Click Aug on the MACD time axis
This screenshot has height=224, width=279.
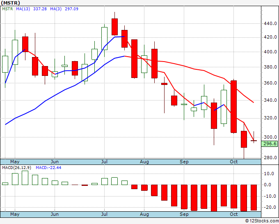point(144,214)
